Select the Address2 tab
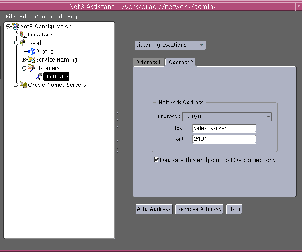This screenshot has height=252, width=302. tap(181, 62)
